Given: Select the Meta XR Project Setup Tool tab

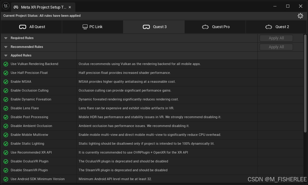Looking at the screenshot, I should pos(43,7).
